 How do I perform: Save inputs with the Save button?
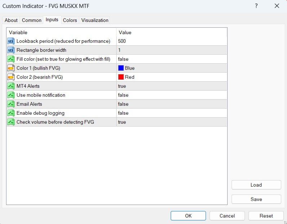[256, 199]
